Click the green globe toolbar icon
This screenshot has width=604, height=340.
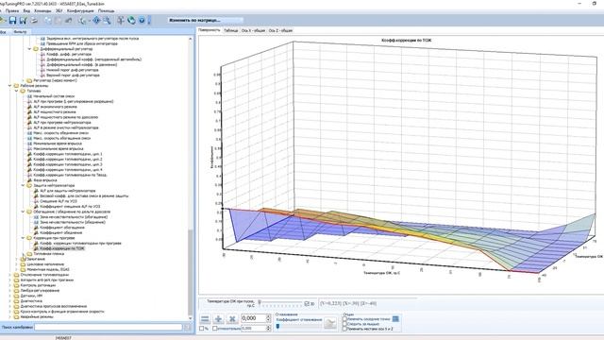click(131, 20)
